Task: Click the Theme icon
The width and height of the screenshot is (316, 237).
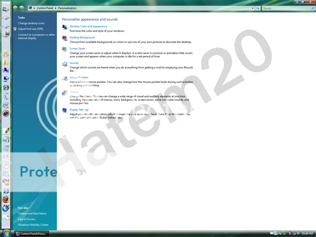Action: pos(65,93)
